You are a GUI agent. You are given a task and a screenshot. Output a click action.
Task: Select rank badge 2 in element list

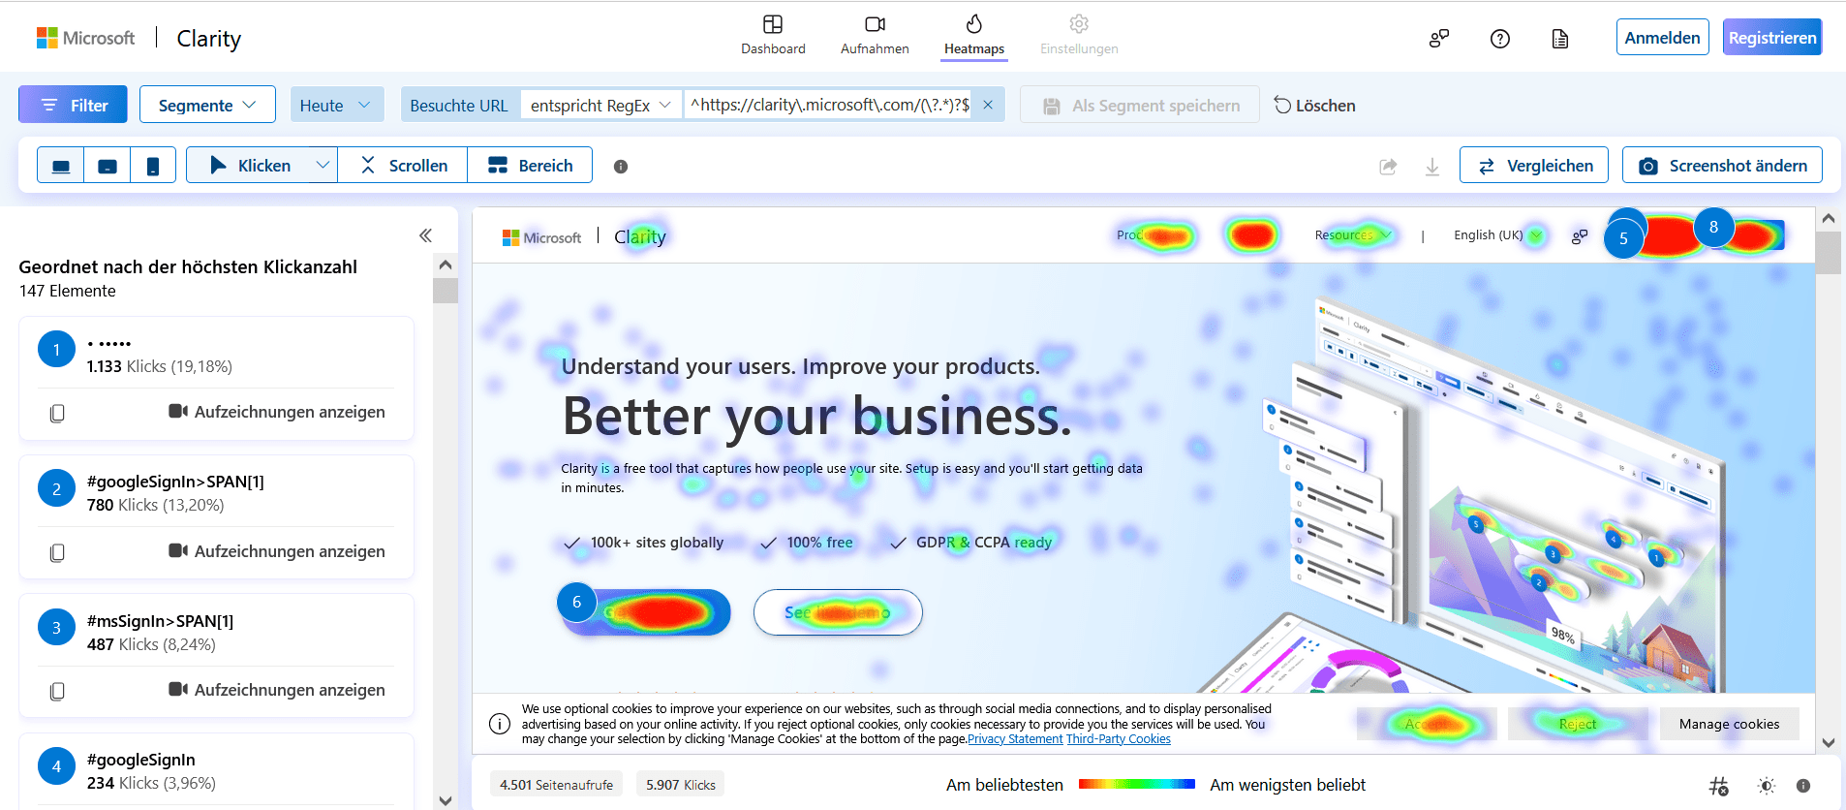click(56, 489)
